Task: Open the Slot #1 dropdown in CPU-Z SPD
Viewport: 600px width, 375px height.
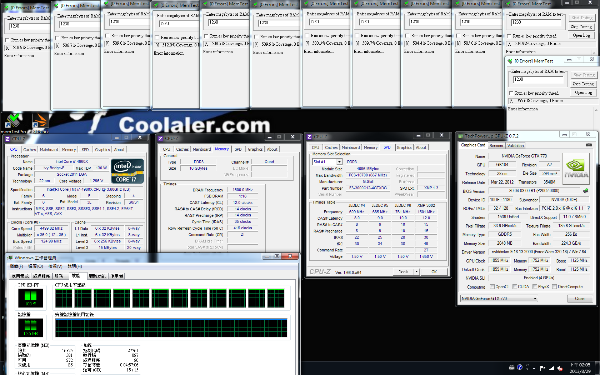Action: (x=339, y=162)
